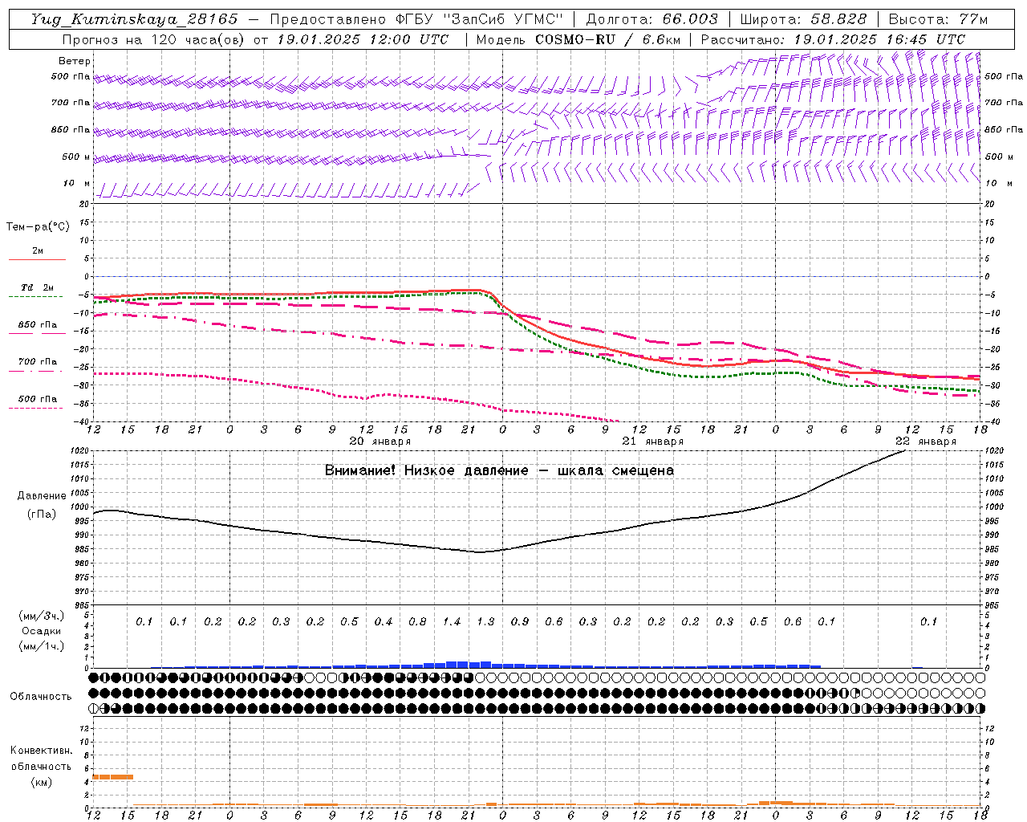Click the orange convective cloud bar near 5 km
Screen dimensions: 1027x822
pos(113,776)
